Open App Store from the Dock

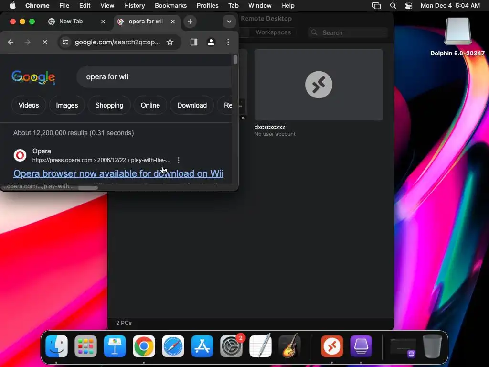pos(202,346)
